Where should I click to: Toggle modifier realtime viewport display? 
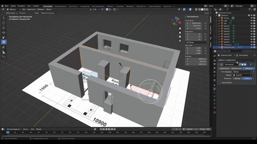(243, 65)
